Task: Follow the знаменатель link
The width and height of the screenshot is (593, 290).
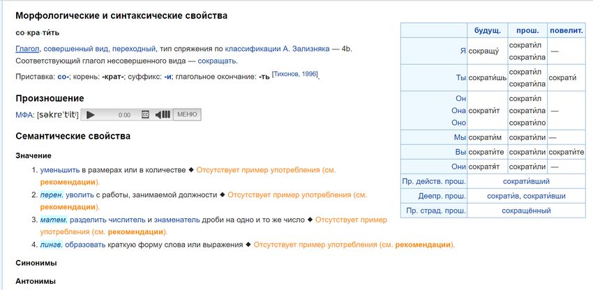Action: point(177,220)
